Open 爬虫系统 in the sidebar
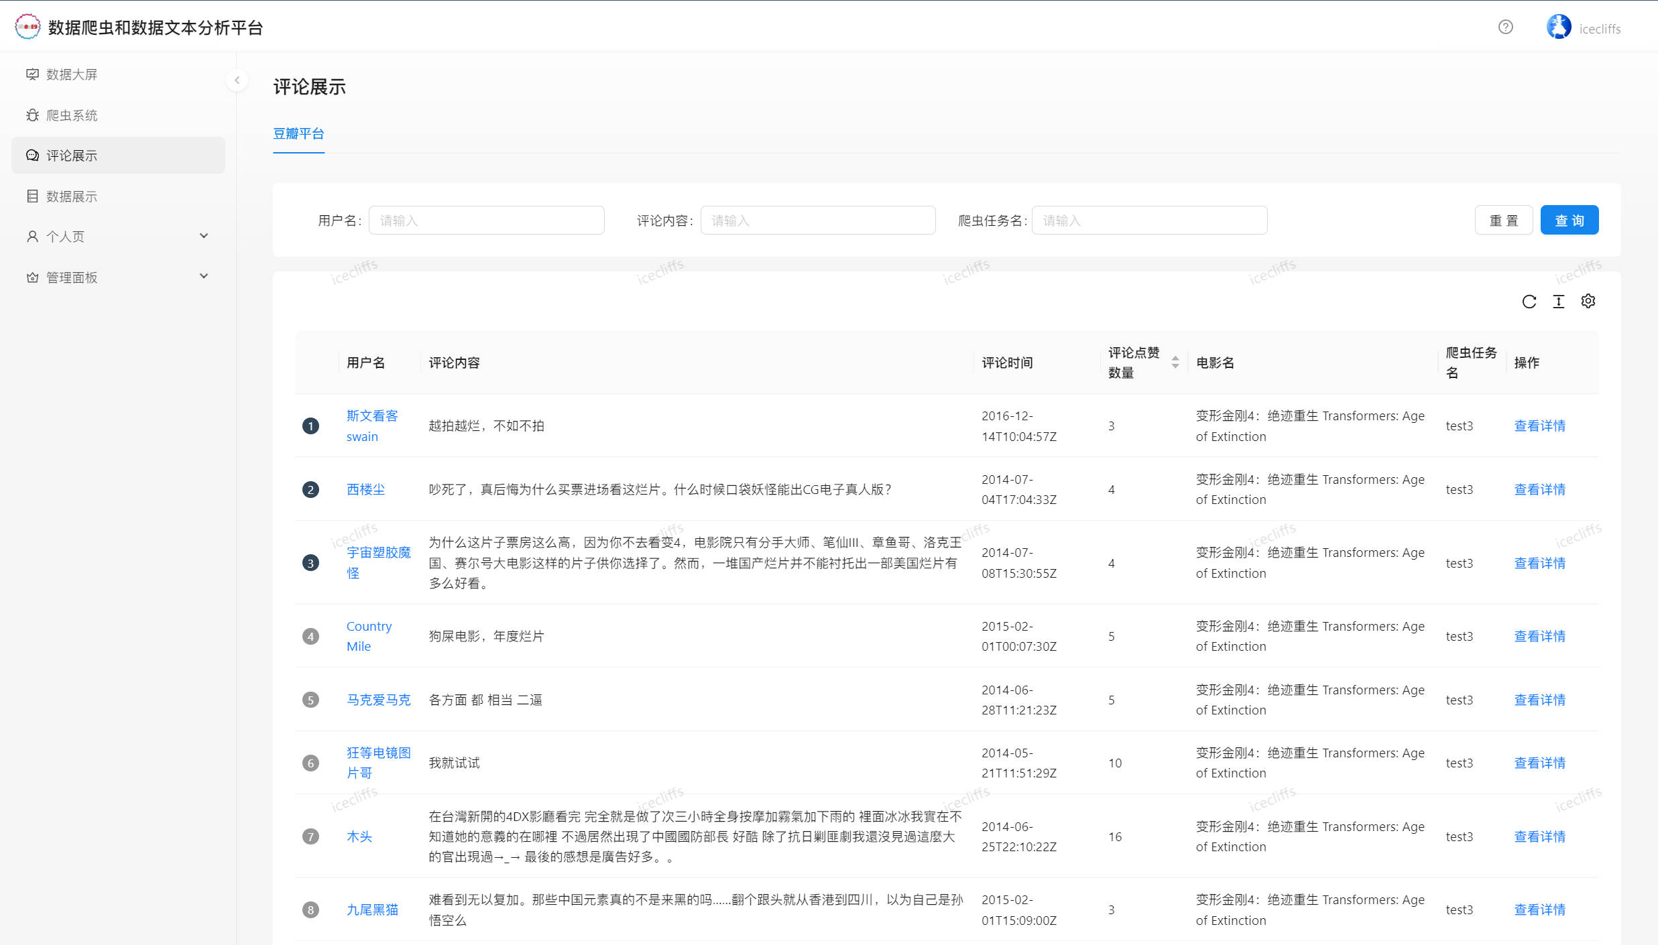Screen dimensions: 1658x945 (72, 115)
